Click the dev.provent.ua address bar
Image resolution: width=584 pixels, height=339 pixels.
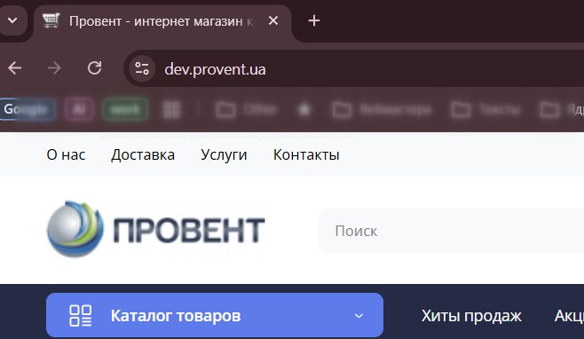(x=215, y=69)
